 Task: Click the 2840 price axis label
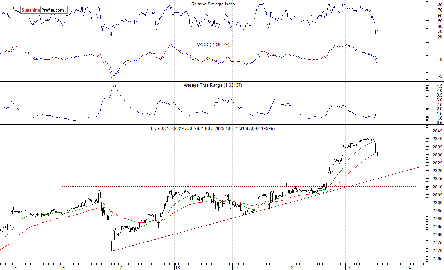pos(437,139)
